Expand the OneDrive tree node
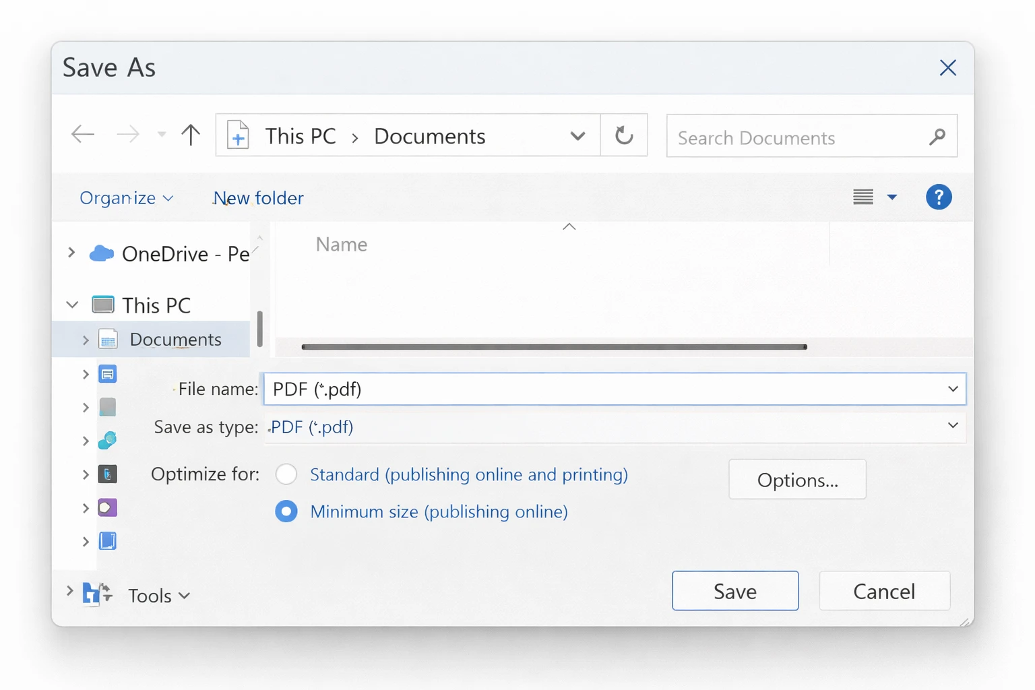 click(x=71, y=253)
